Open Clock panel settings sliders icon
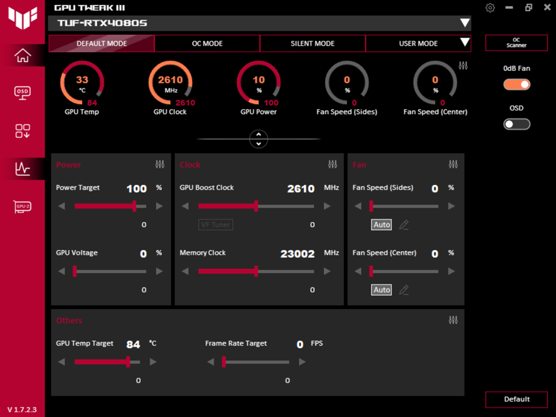The height and width of the screenshot is (417, 556). click(333, 165)
